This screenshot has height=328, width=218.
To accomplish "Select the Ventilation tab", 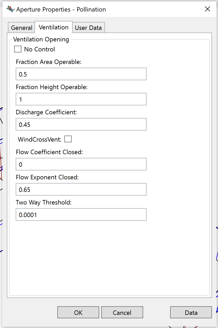I will click(54, 27).
